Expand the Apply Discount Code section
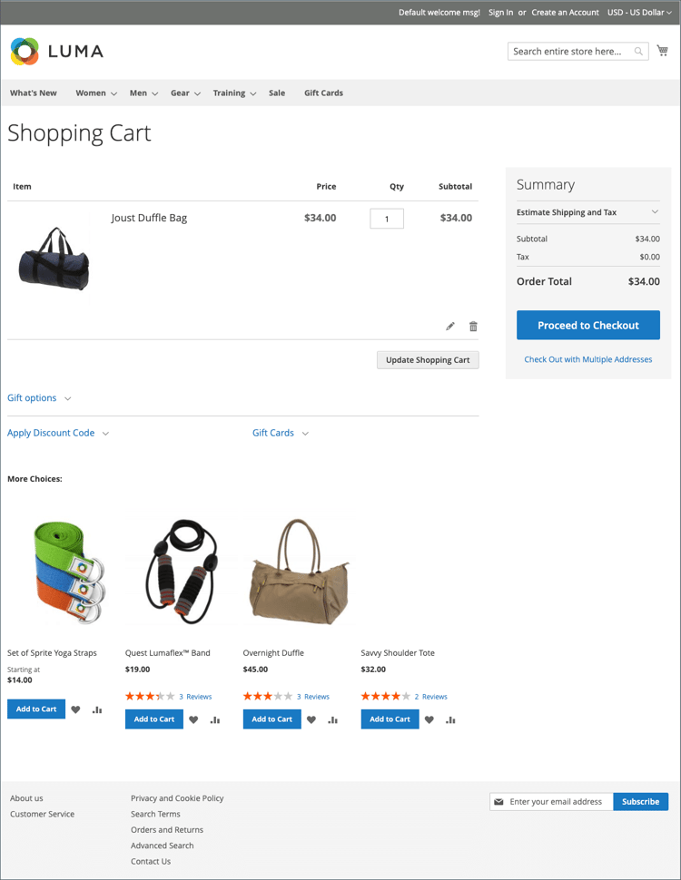 click(x=51, y=433)
